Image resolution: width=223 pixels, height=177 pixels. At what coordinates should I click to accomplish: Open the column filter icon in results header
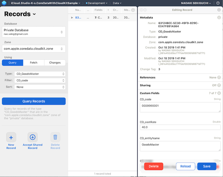[x=133, y=10]
